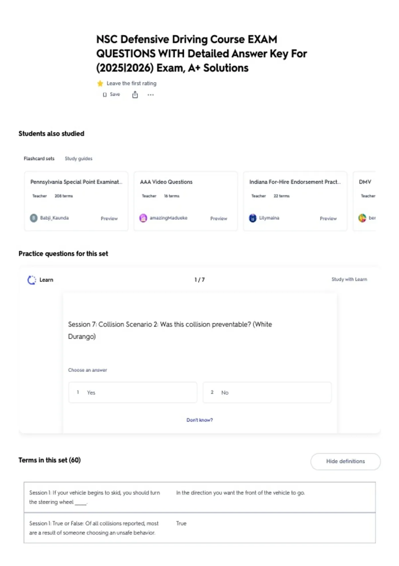Click the Learn mode circular icon
399x566 pixels.
click(32, 280)
